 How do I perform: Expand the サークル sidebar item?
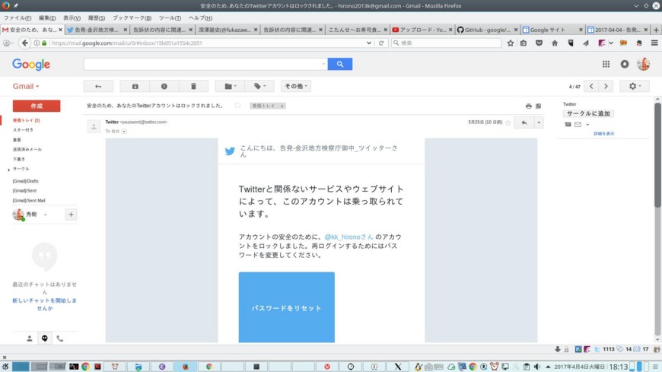tap(9, 170)
